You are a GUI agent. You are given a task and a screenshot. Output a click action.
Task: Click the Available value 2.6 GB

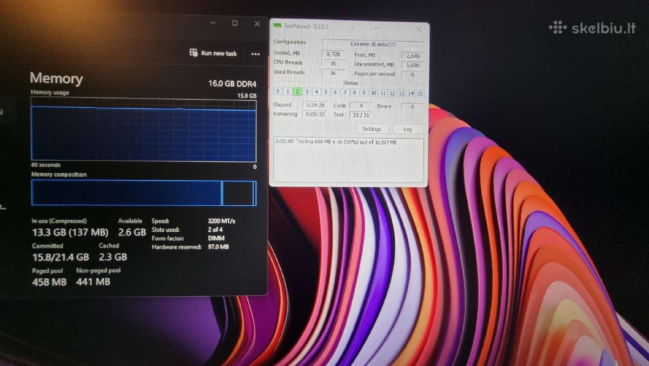point(132,232)
